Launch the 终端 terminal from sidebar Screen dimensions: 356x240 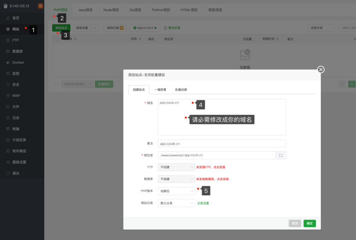[x=16, y=129]
